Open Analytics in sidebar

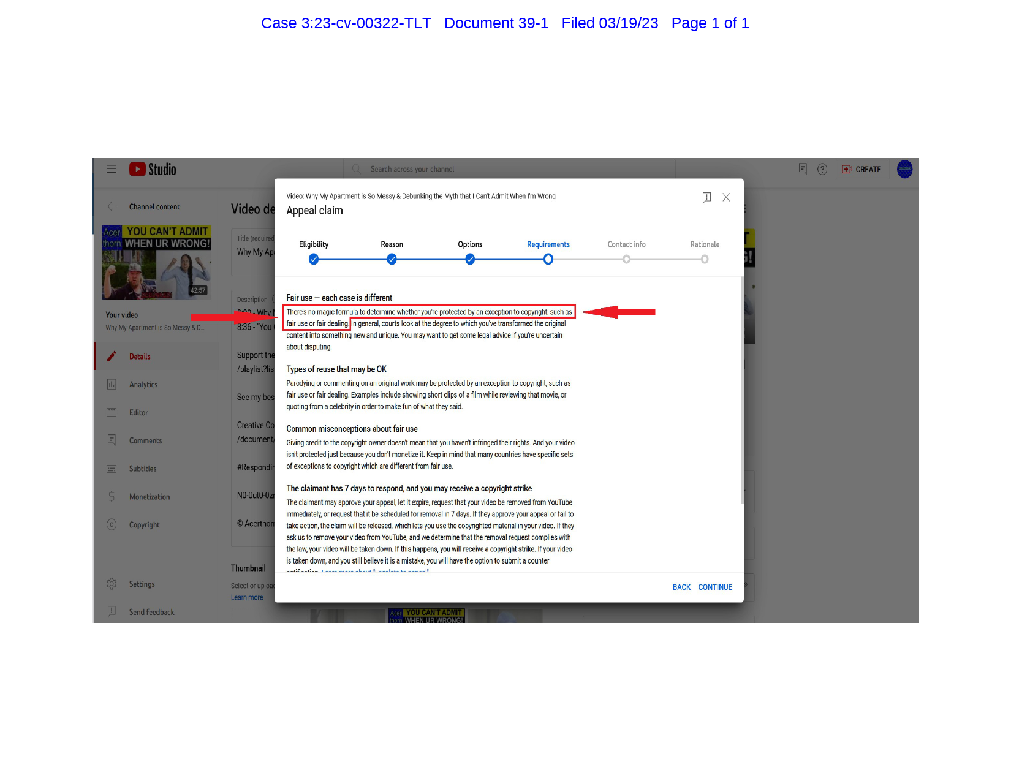157,385
